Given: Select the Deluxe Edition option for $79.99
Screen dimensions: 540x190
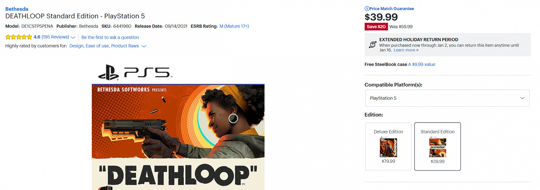Looking at the screenshot, I should (x=388, y=146).
